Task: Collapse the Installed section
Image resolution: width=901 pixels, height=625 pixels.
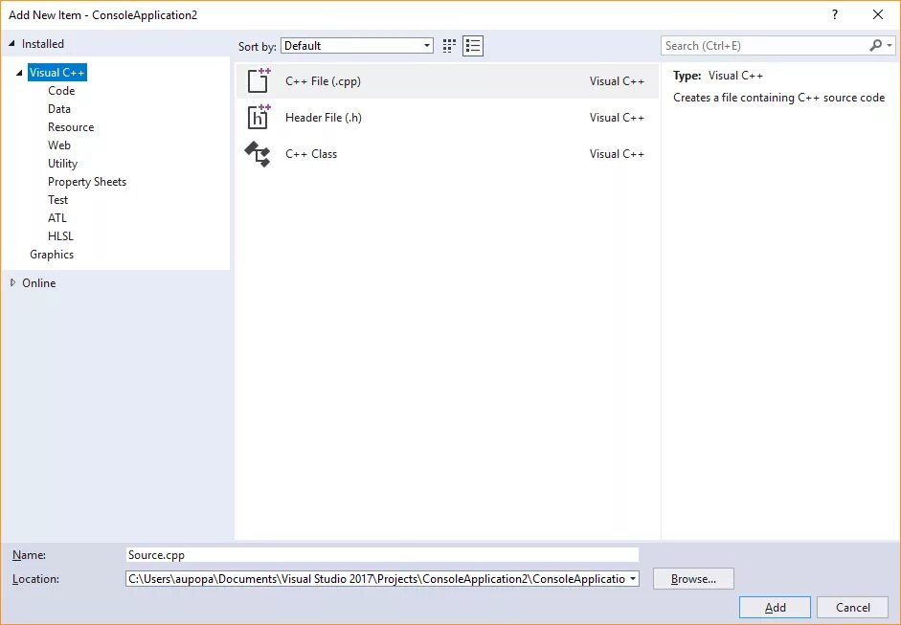Action: point(11,44)
